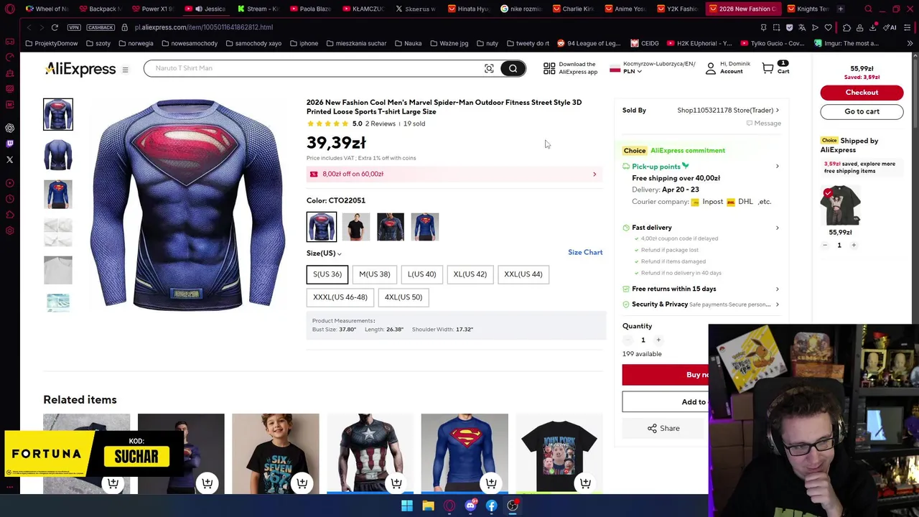The width and height of the screenshot is (919, 517).
Task: Click the Windows Start button
Action: (x=407, y=506)
